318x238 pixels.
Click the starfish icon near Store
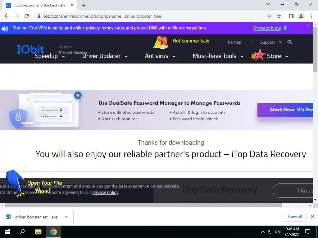tap(258, 55)
